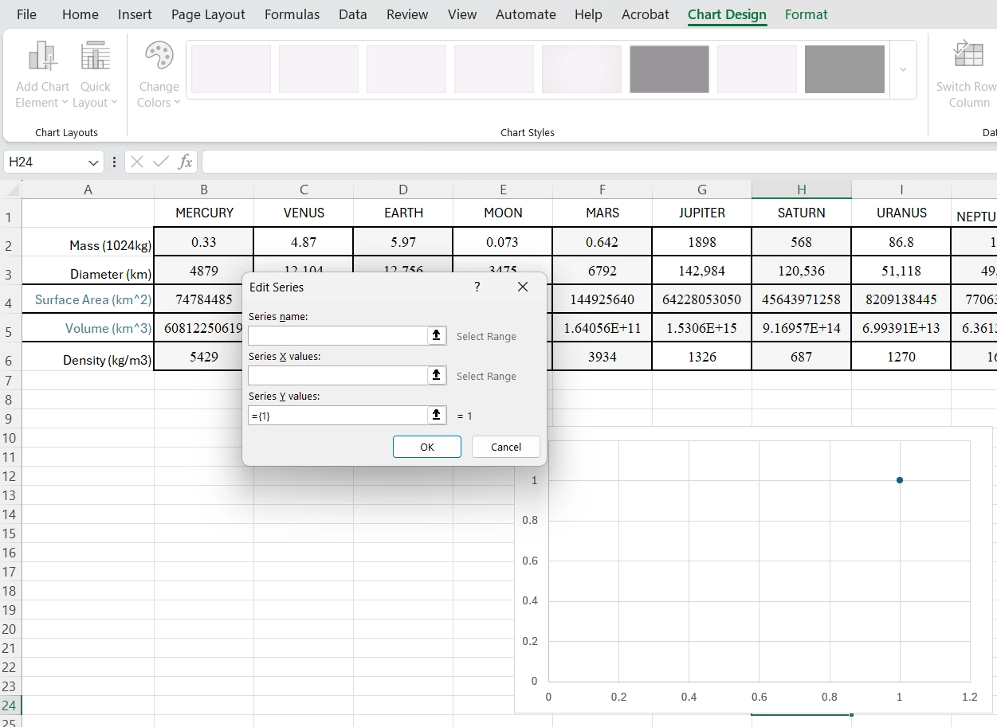Click the Change Colors palette icon

[x=159, y=57]
